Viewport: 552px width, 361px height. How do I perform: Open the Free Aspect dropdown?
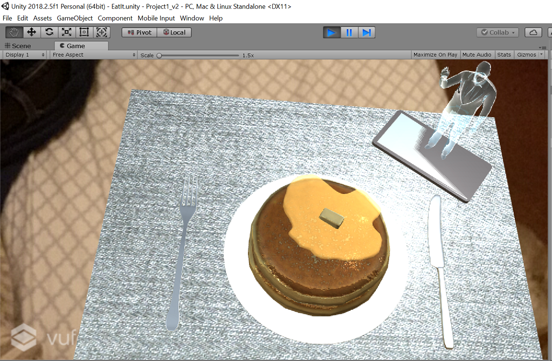(x=93, y=55)
